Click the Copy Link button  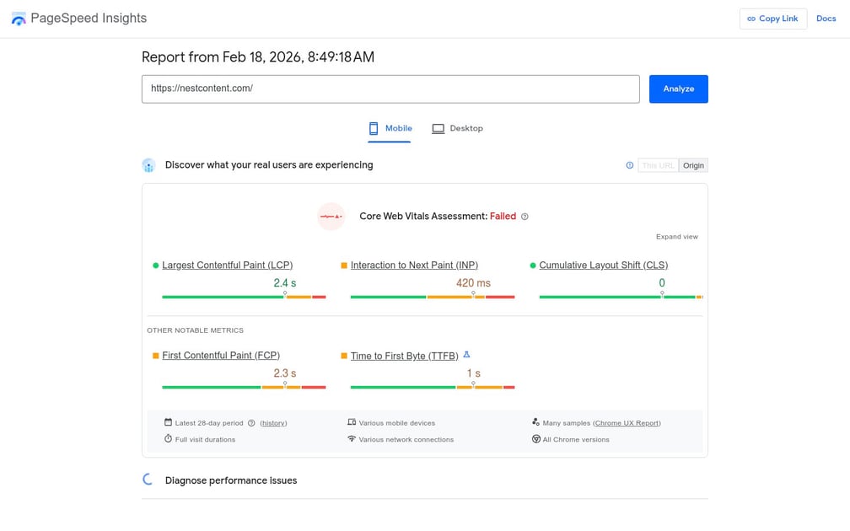coord(772,19)
